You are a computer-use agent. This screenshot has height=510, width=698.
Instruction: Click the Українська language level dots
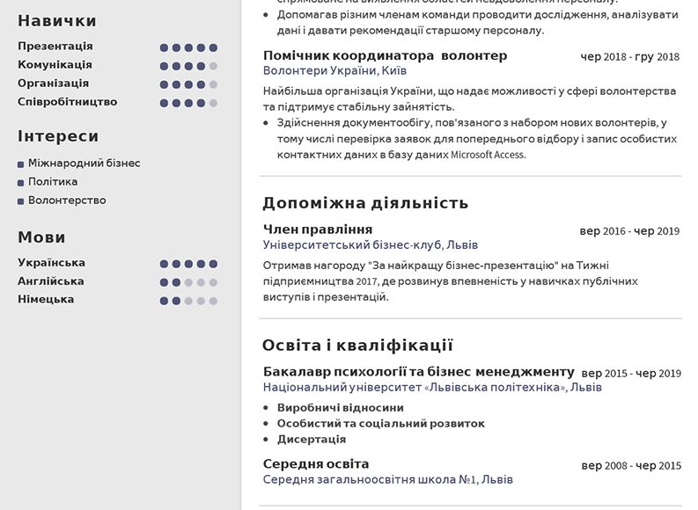(188, 264)
